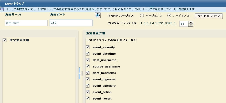This screenshot has width=226, height=103.
Task: Toggle the dest_hostname checkbox
Action: pyautogui.click(x=88, y=73)
